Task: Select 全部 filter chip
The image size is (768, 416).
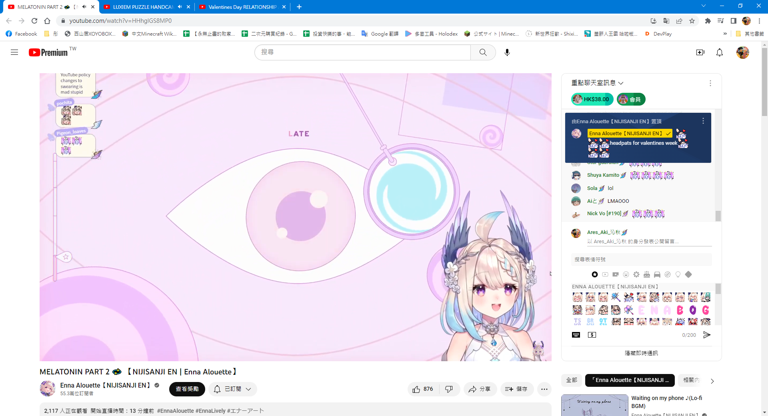Action: (x=572, y=380)
